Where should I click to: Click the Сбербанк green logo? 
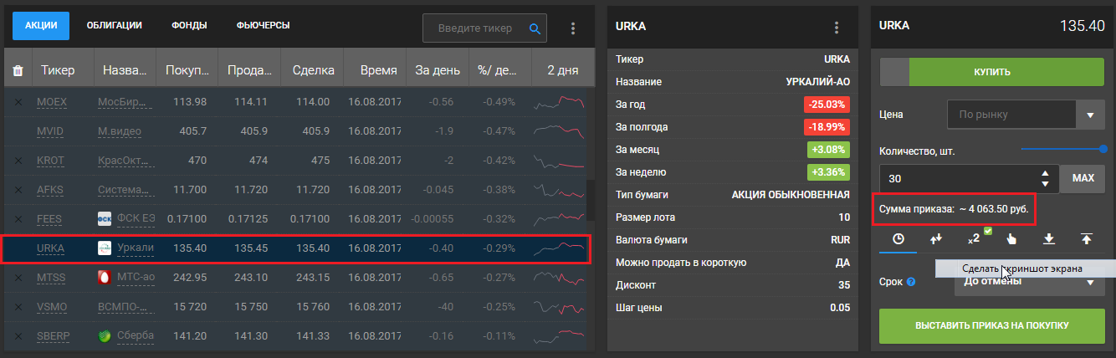coord(105,336)
